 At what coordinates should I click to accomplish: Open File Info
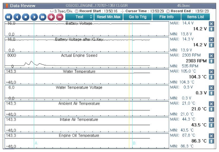click(x=167, y=17)
